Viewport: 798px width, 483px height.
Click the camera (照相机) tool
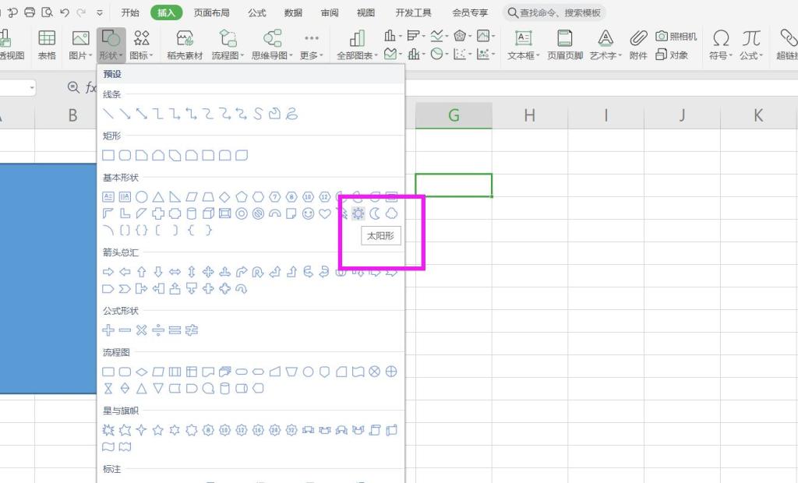[676, 37]
